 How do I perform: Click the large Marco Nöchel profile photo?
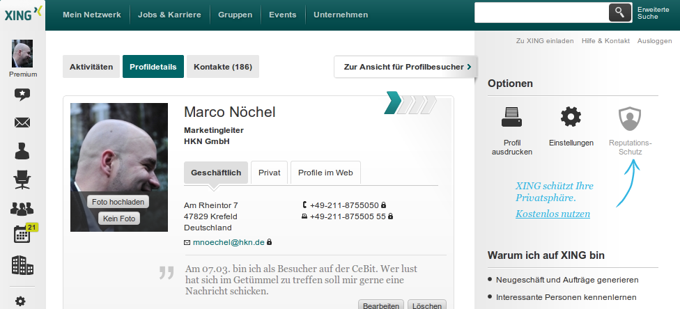click(119, 167)
